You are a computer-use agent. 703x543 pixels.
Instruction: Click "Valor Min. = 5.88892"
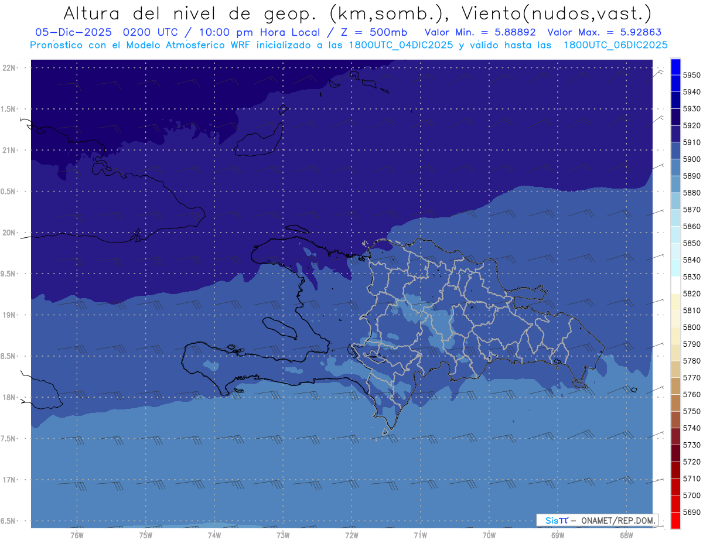[x=480, y=32]
